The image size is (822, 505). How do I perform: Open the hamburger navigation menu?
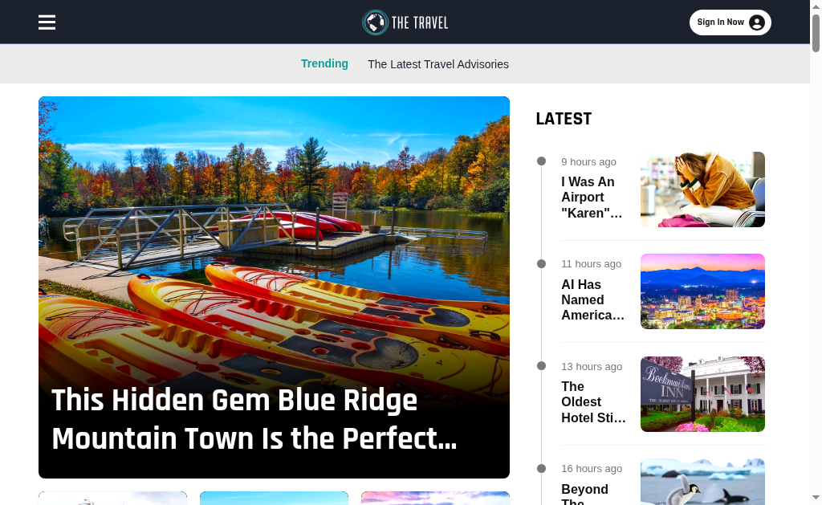click(47, 22)
